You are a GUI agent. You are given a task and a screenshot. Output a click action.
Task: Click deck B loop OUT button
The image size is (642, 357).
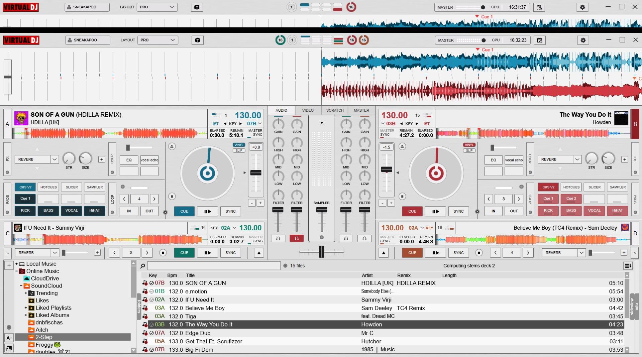514,211
